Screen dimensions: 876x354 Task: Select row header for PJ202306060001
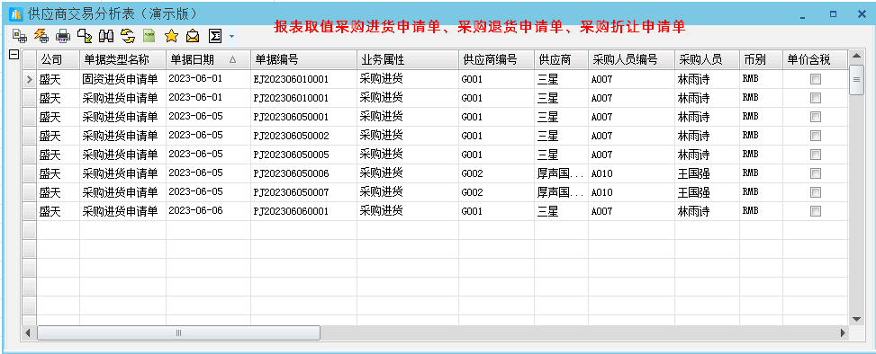[x=30, y=211]
